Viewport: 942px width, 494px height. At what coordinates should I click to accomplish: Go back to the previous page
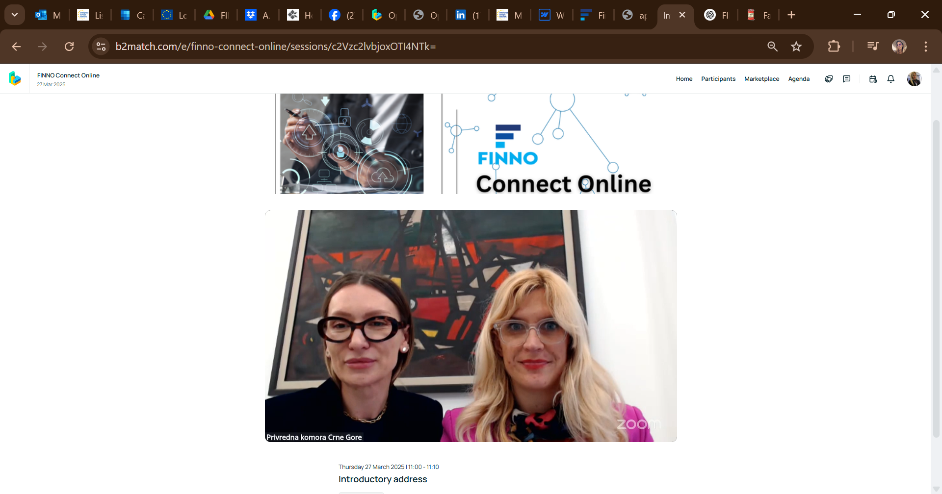coord(16,47)
